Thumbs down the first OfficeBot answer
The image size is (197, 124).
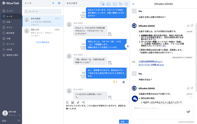click(192, 26)
